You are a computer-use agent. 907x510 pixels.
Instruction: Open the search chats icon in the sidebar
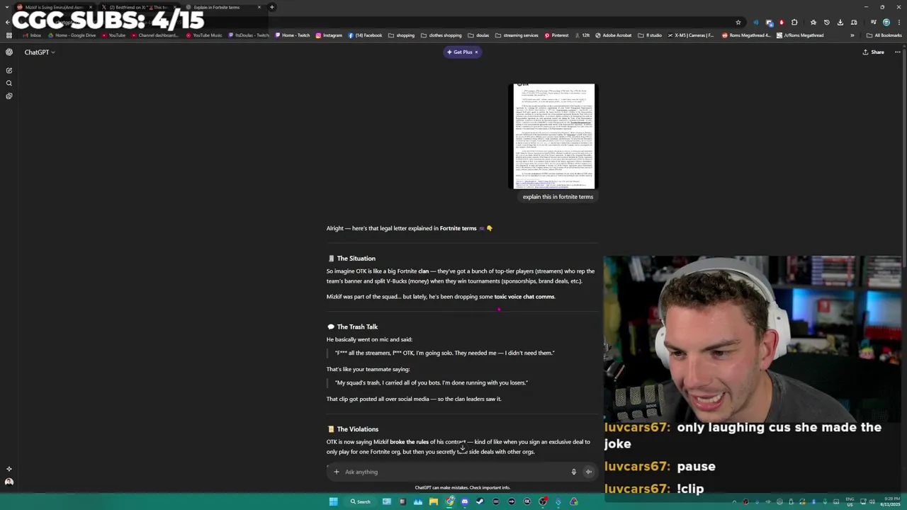(9, 83)
